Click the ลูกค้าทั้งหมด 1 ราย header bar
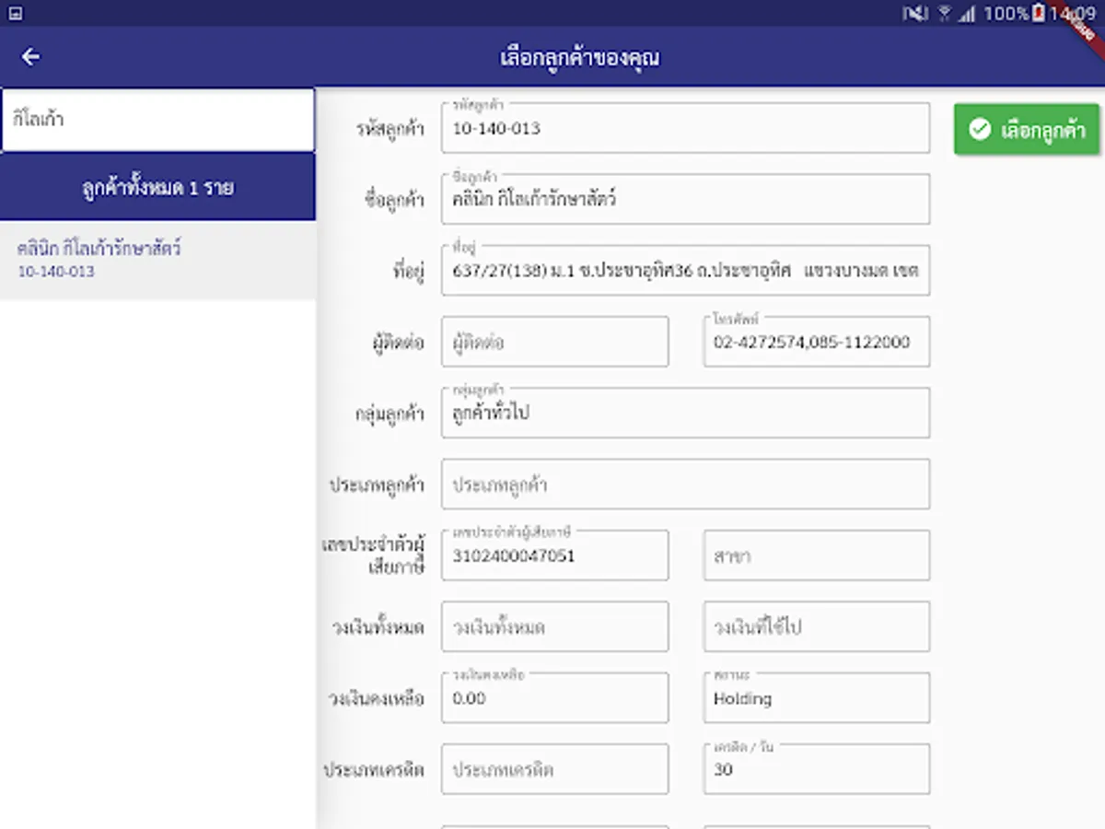The height and width of the screenshot is (829, 1105). (x=157, y=187)
